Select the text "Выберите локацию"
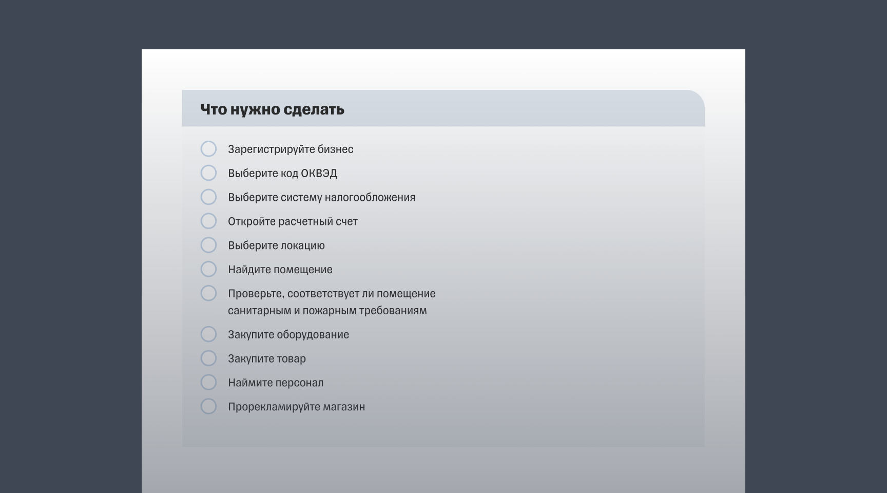 click(276, 245)
